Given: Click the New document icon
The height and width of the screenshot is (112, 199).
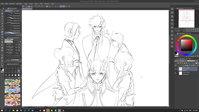Looking at the screenshot, I should coord(27,6).
